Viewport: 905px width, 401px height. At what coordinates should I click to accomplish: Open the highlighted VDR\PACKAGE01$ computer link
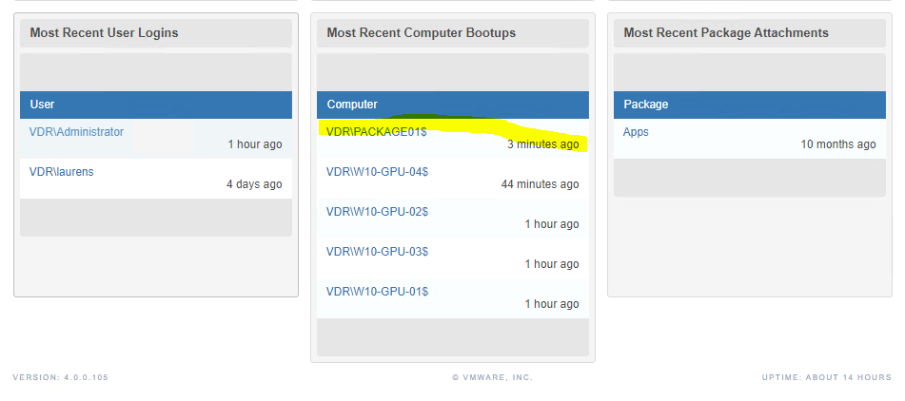coord(376,132)
